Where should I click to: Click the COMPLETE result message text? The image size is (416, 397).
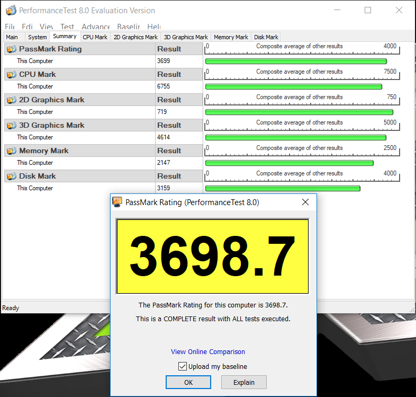(x=213, y=319)
